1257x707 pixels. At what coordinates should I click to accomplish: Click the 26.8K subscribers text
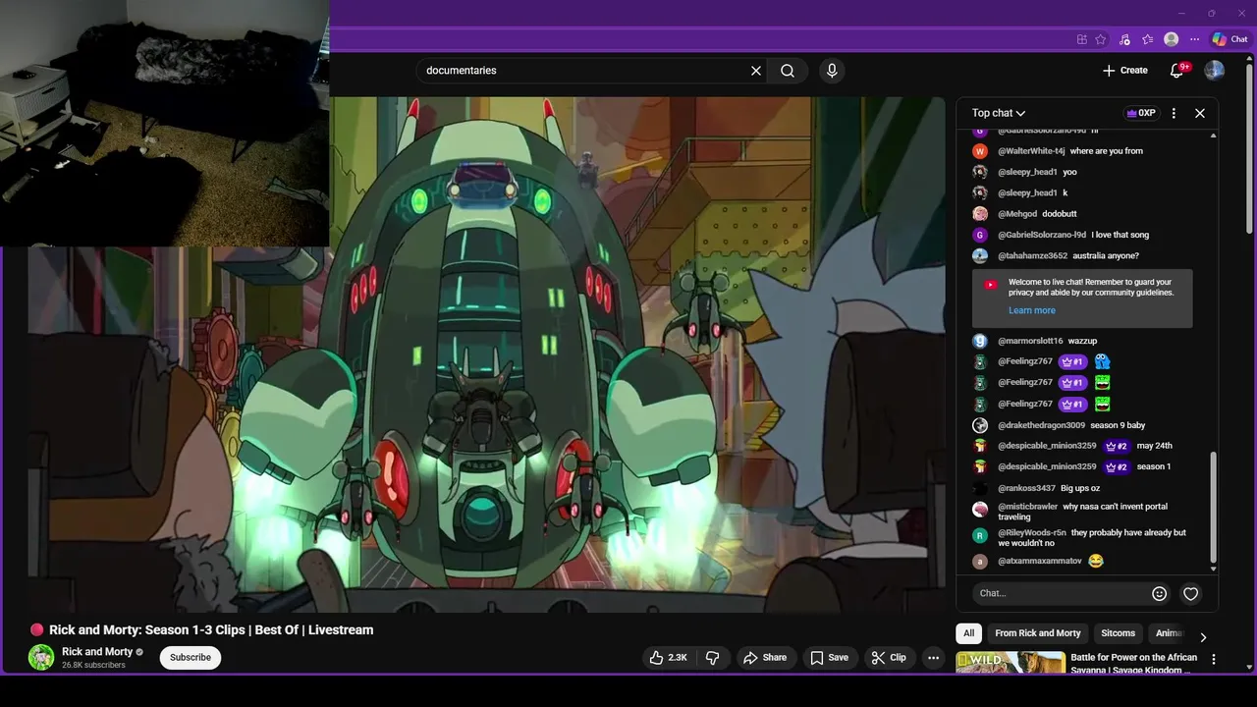[x=93, y=666]
